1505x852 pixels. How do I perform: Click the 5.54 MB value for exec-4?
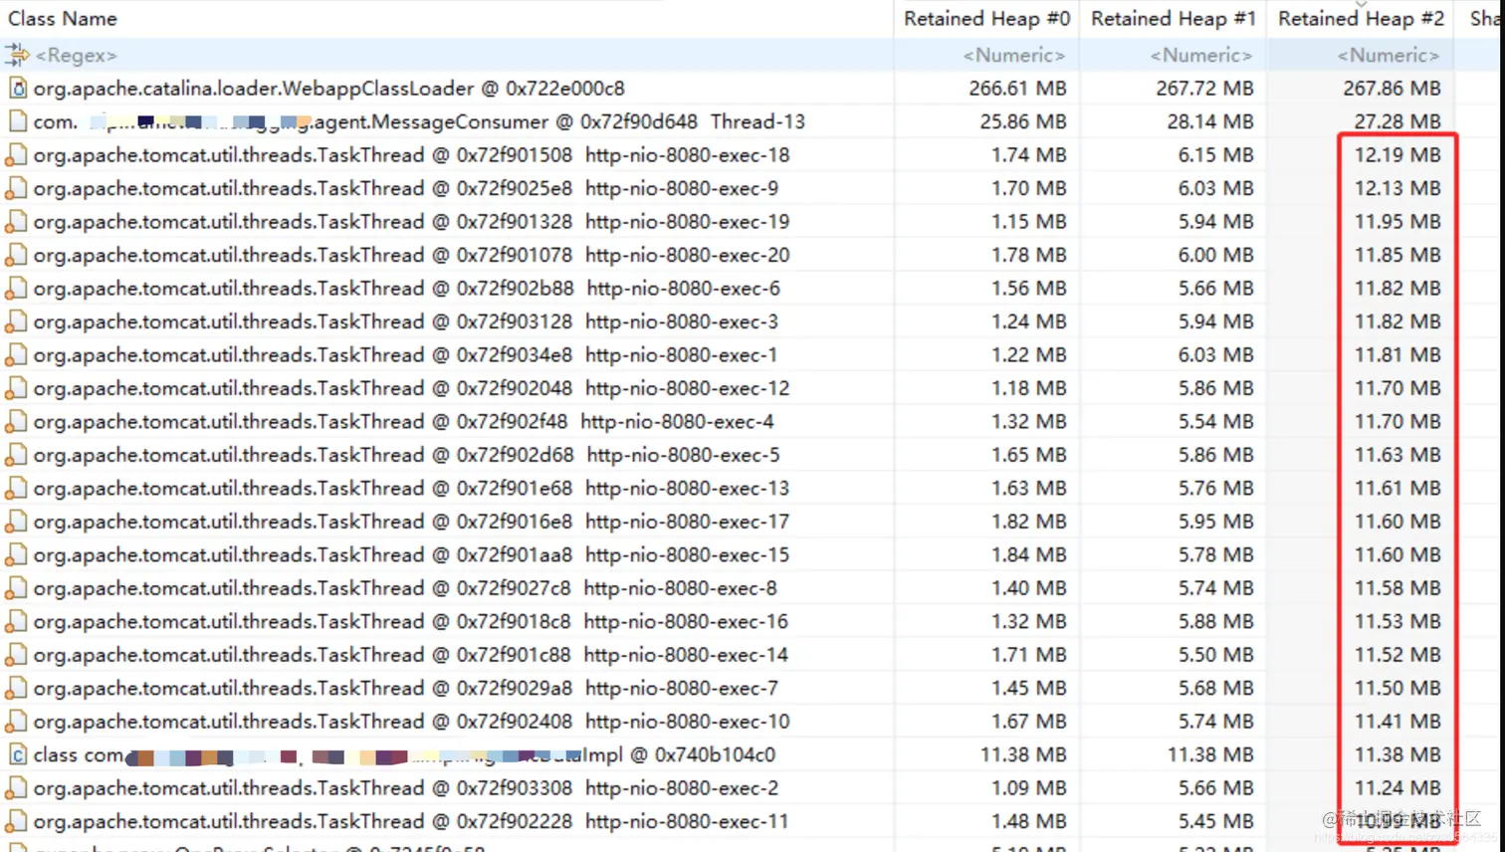click(1215, 422)
